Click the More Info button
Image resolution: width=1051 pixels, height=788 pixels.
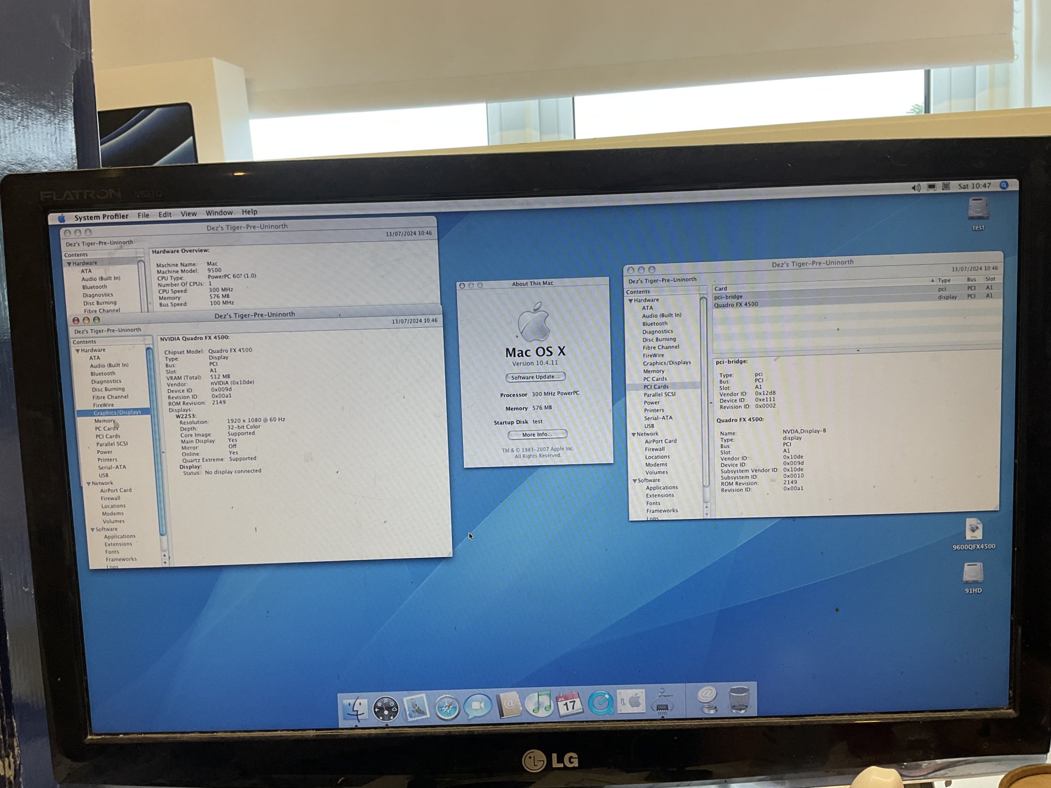pos(537,434)
